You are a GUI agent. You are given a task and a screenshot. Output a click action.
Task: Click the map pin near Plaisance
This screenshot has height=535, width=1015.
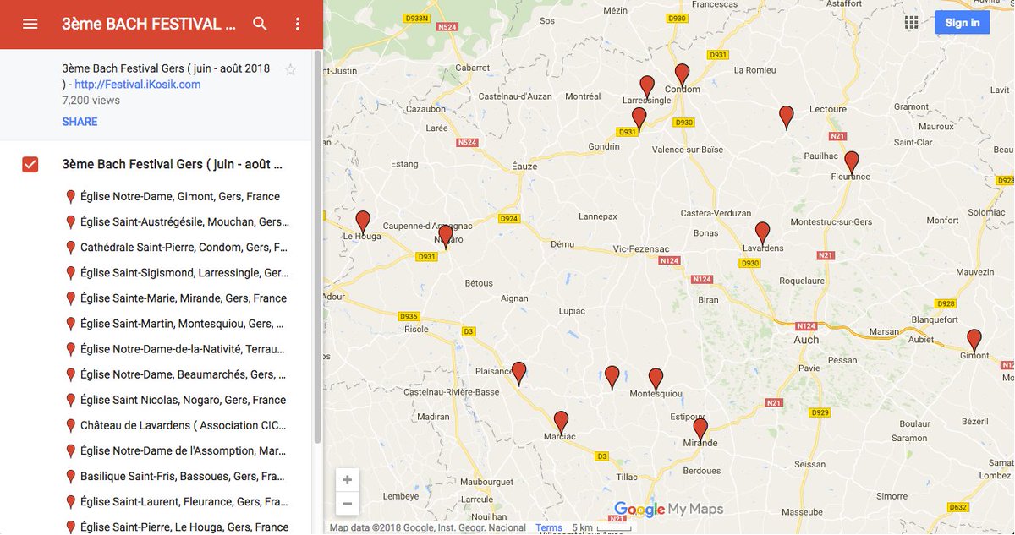(x=519, y=374)
